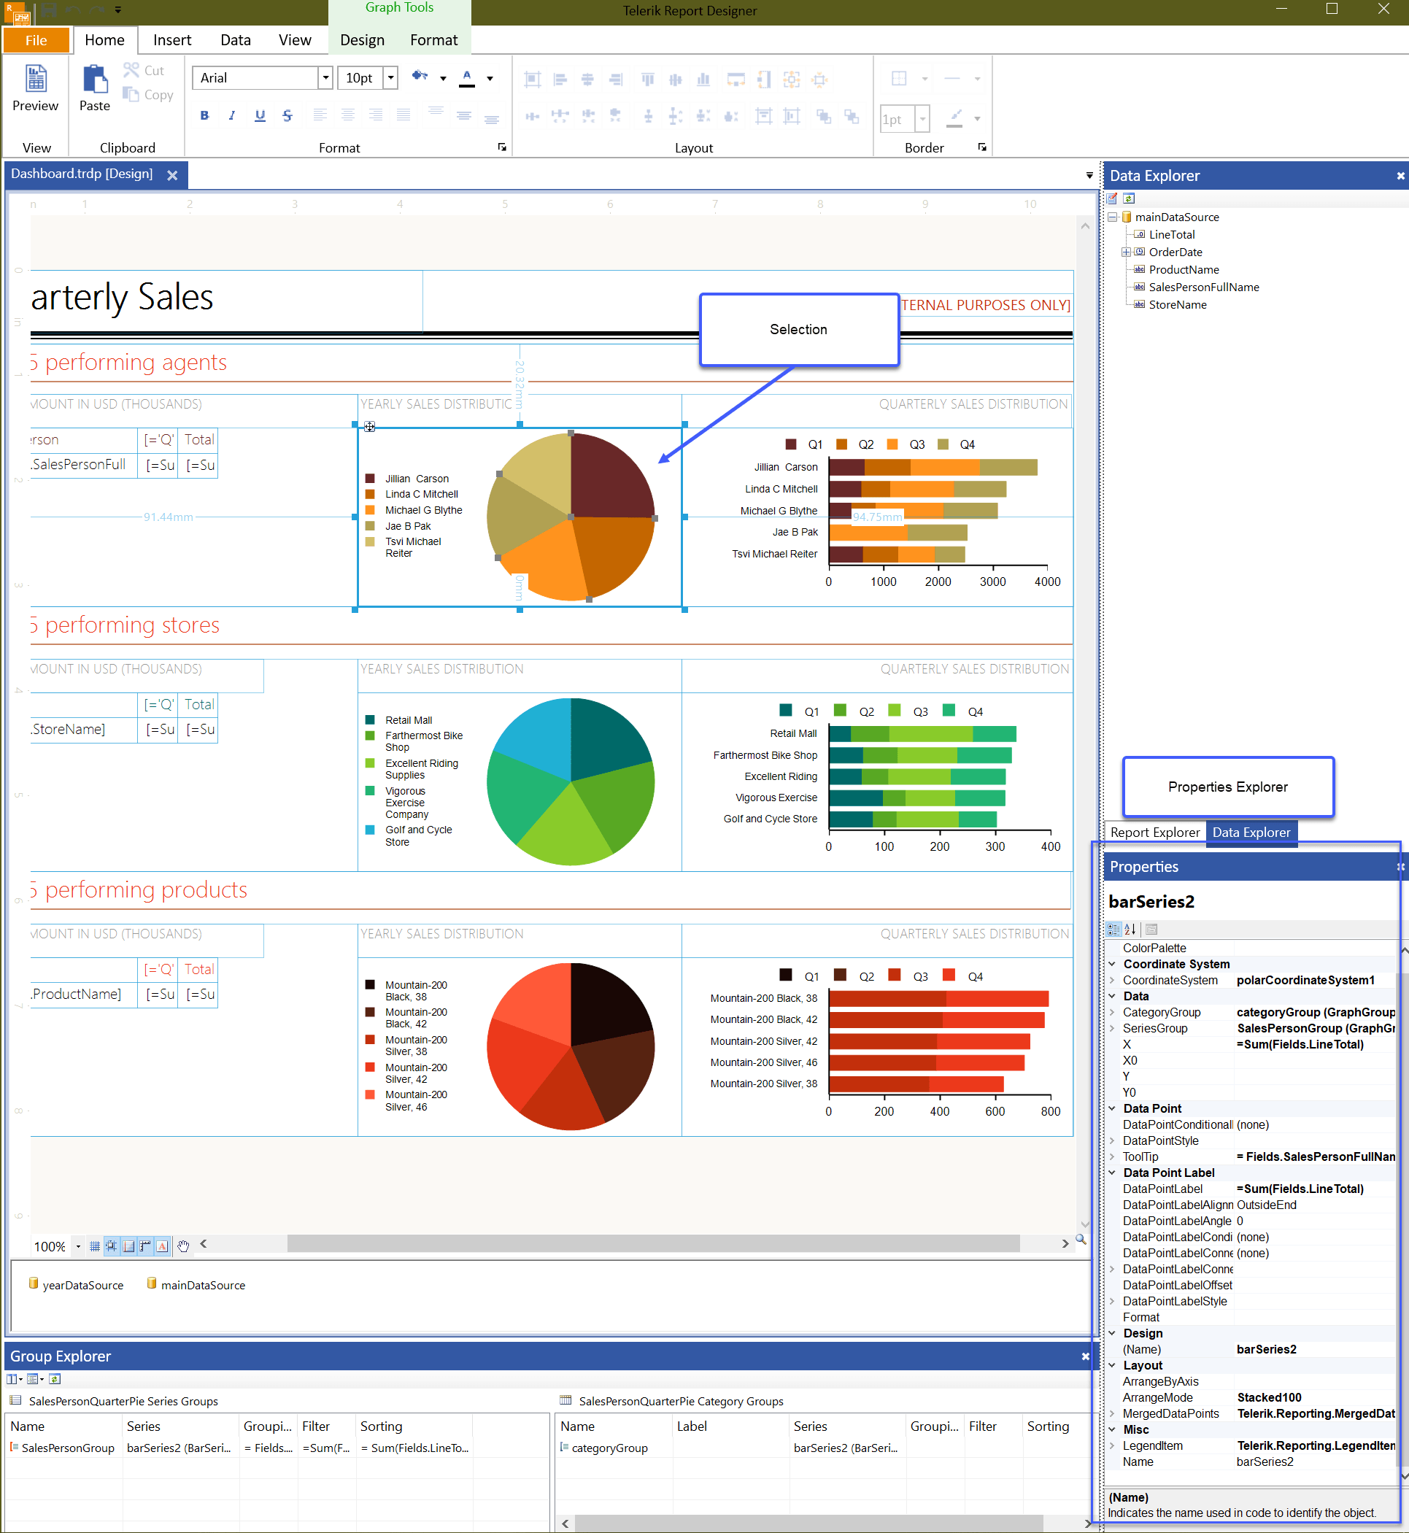The height and width of the screenshot is (1533, 1409).
Task: Collapse the Data Point Label properties section
Action: click(x=1113, y=1173)
